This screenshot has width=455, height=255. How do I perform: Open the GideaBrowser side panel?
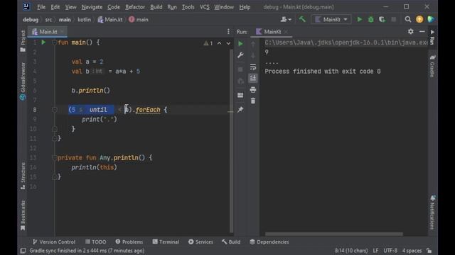[23, 81]
